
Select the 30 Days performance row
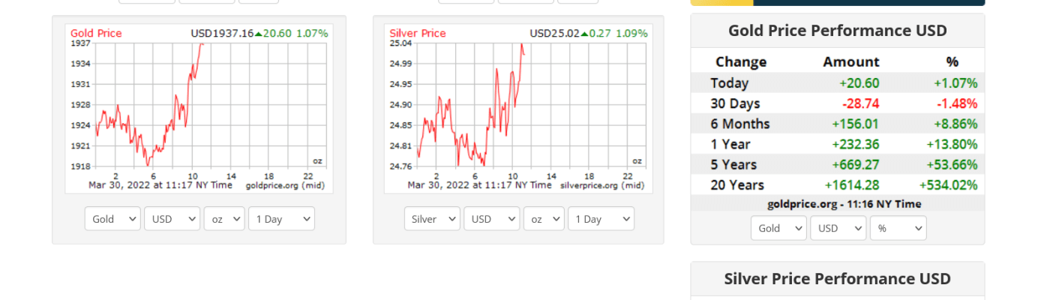(837, 103)
